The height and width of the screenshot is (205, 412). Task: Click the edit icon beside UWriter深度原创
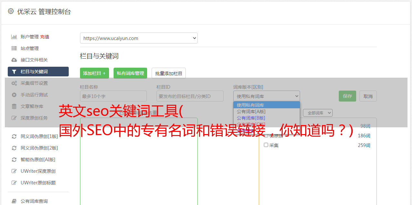[x=14, y=171]
